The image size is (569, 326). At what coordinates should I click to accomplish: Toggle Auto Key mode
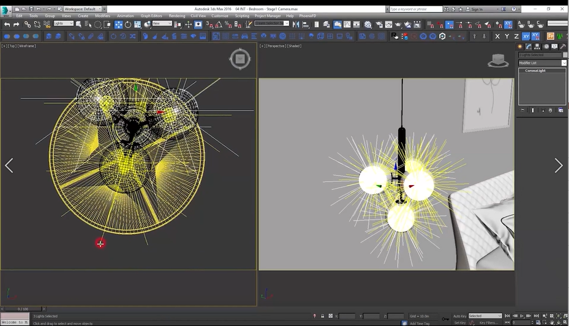click(459, 316)
